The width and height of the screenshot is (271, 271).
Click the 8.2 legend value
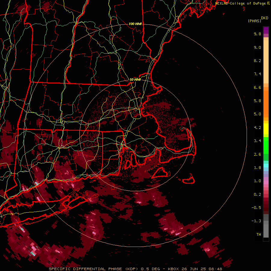257,61
